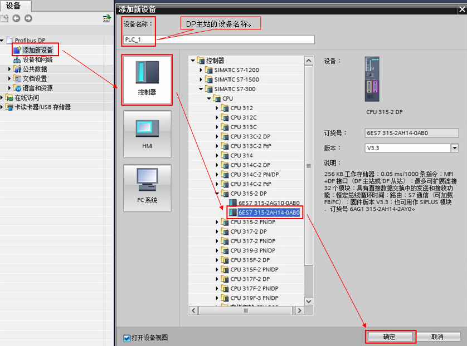Expand SIMATIC S7-1200 folder
The height and width of the screenshot is (346, 467).
tap(201, 70)
